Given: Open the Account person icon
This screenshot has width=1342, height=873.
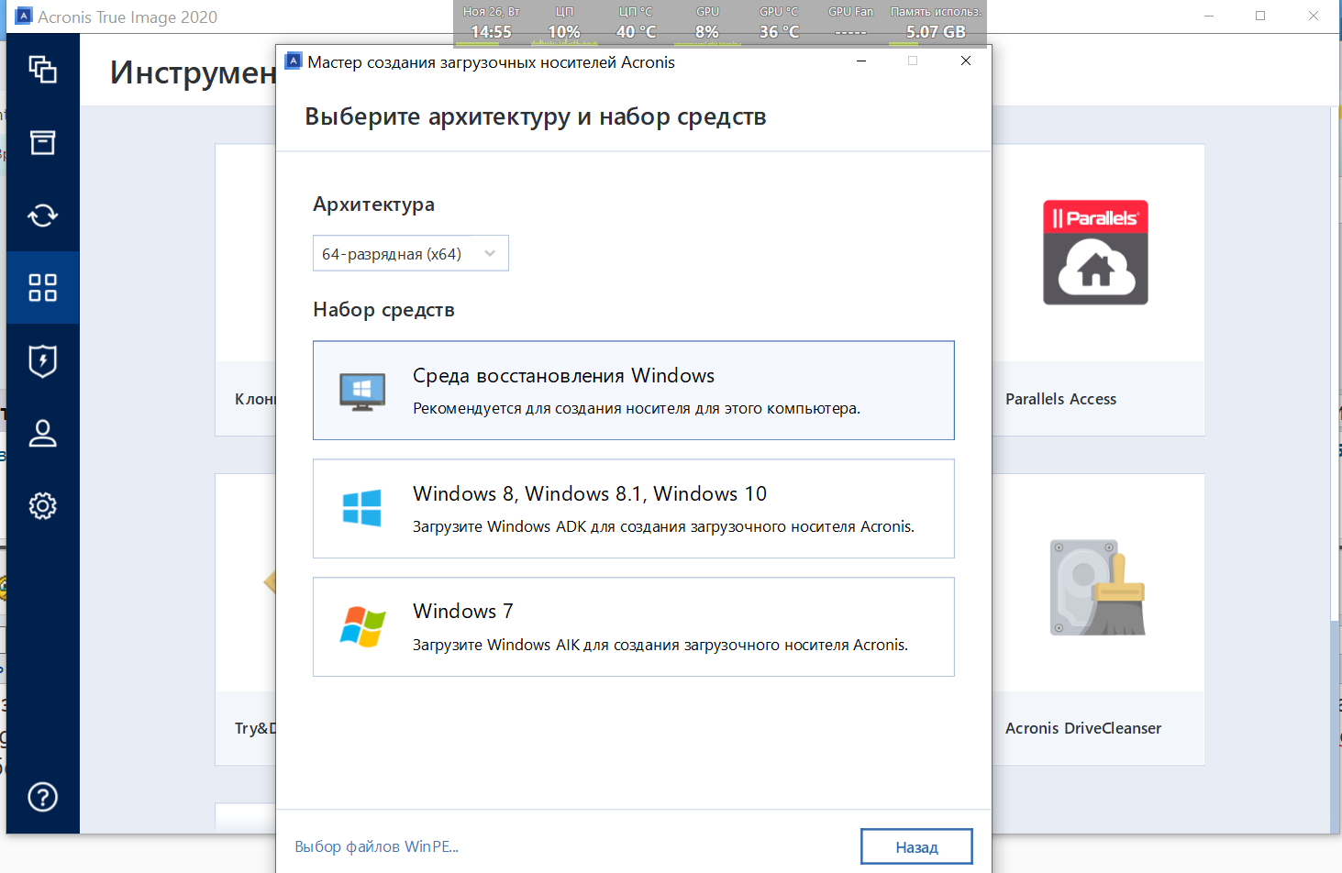Looking at the screenshot, I should (x=42, y=433).
